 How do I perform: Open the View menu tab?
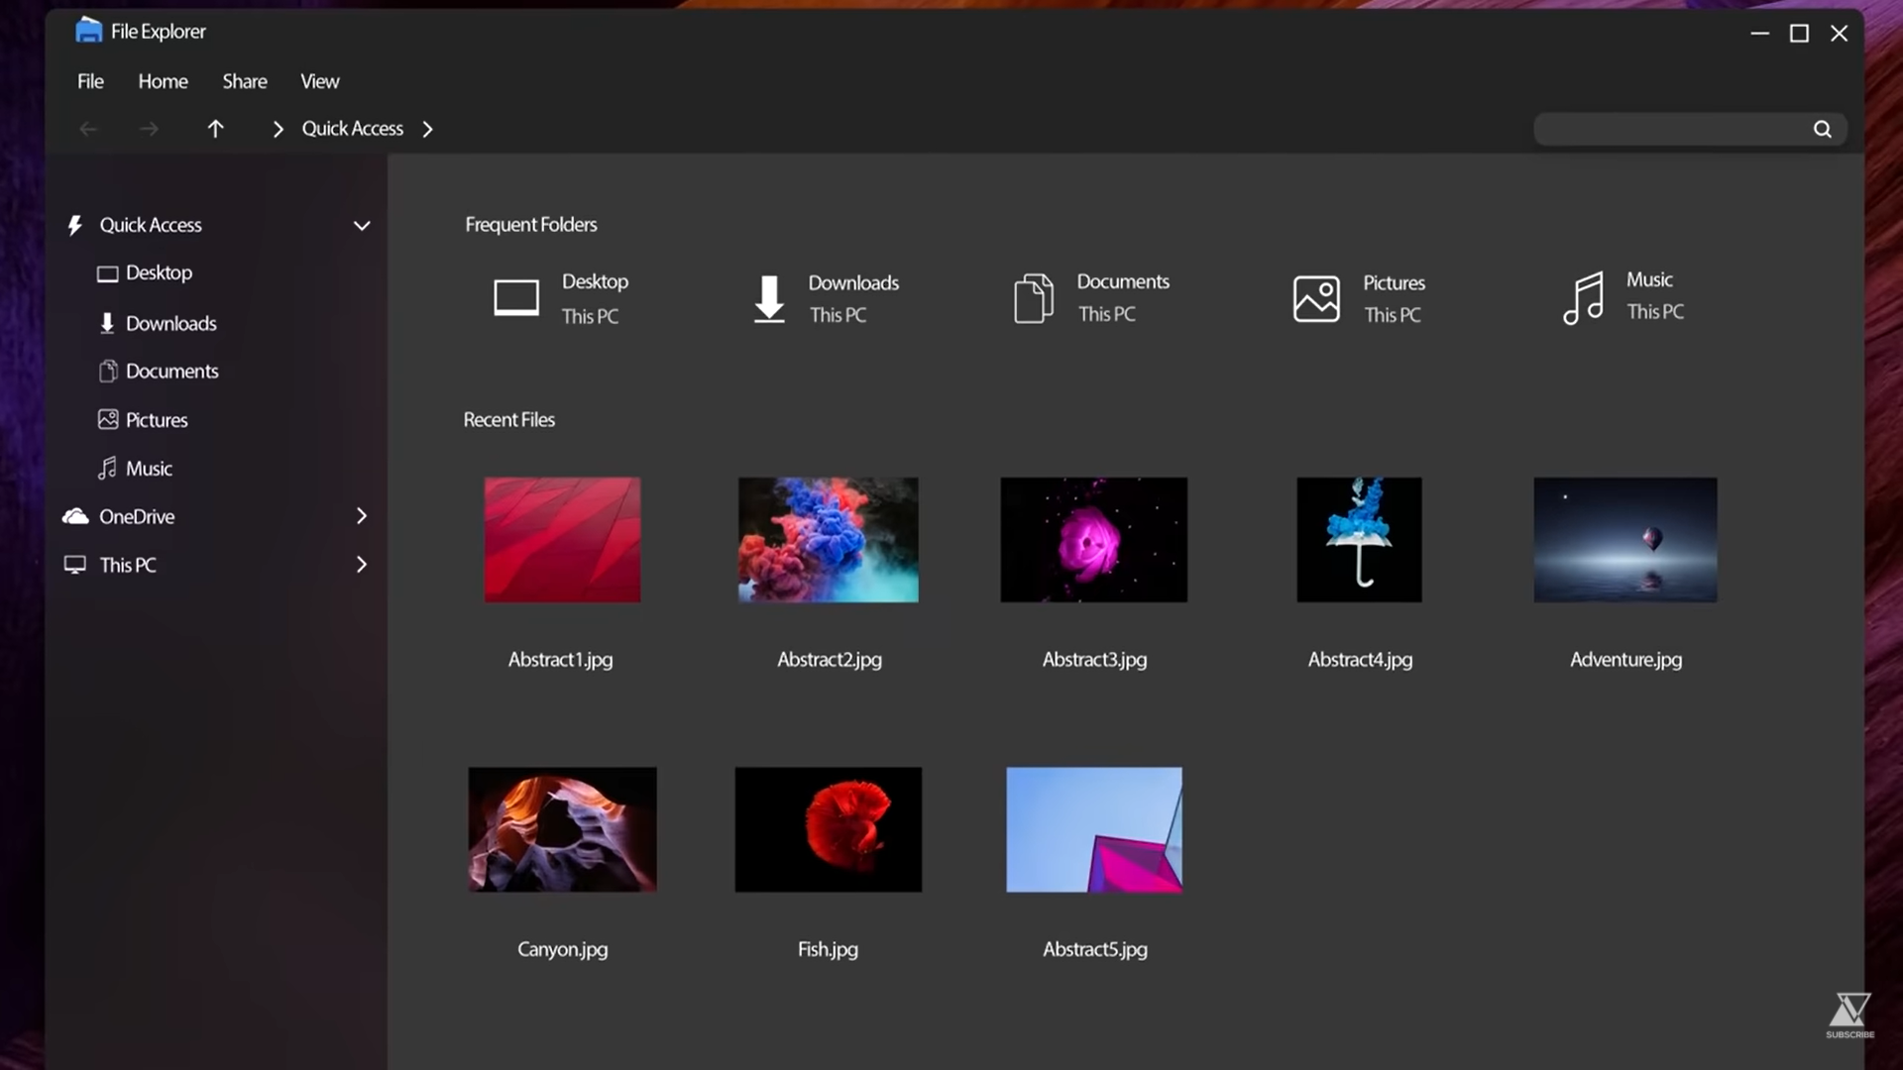[x=319, y=79]
